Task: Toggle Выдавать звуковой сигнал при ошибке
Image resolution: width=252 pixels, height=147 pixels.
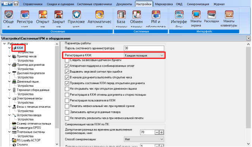Action: [67, 71]
